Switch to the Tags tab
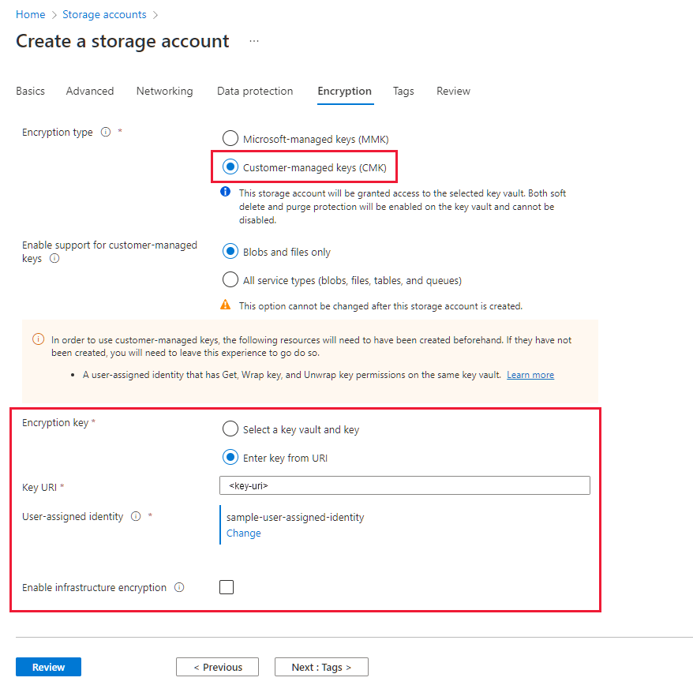The image size is (693, 700). coord(403,91)
